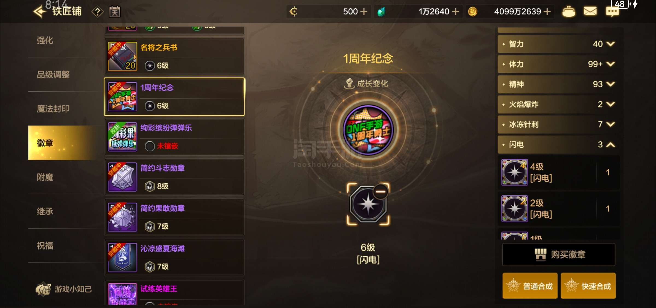Expand the 冰冻针刺 row chevron

(611, 125)
